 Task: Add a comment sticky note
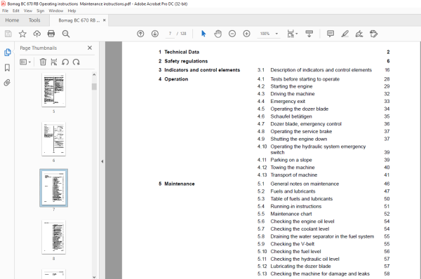click(x=330, y=34)
